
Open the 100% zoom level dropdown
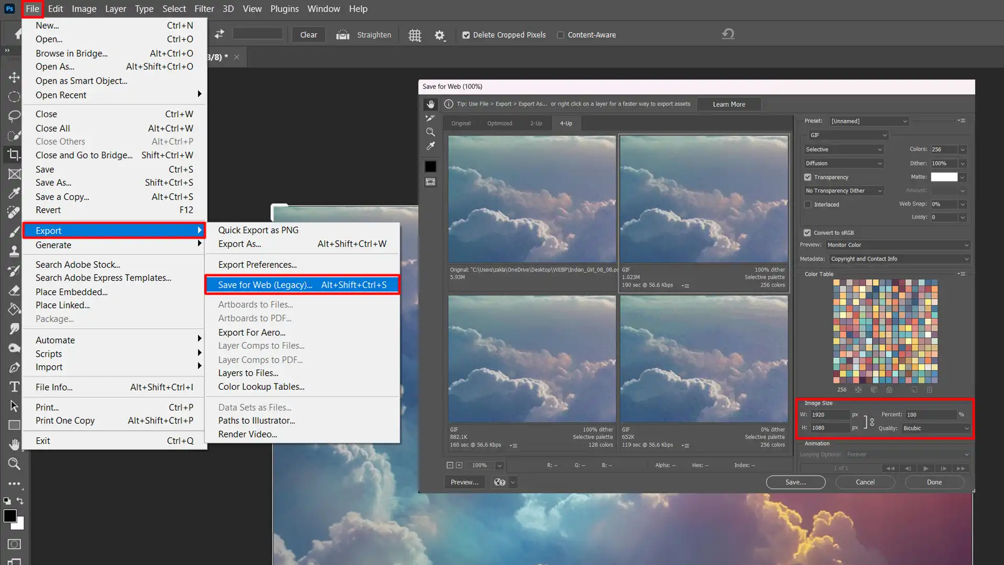click(x=499, y=466)
